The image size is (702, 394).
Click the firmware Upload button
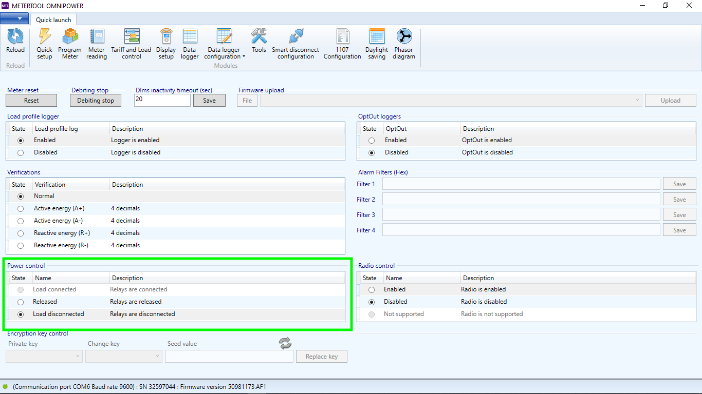(671, 101)
